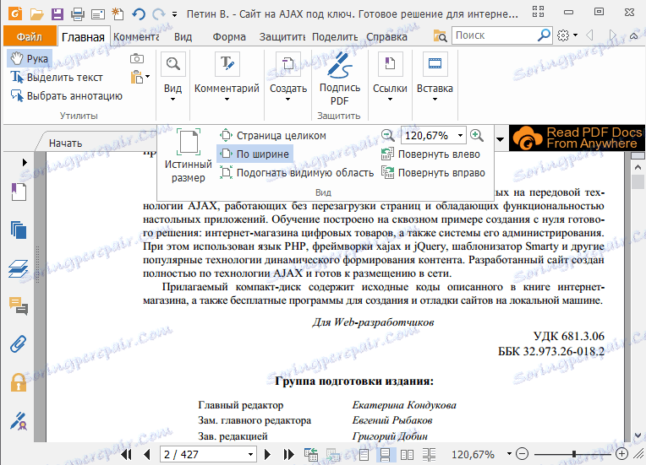Switch to facing pages view mode

point(407,454)
